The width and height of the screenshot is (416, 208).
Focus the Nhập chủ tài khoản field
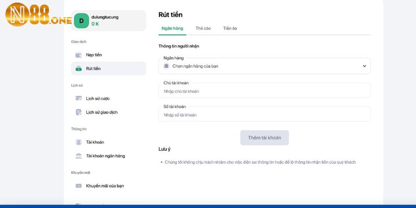[264, 91]
